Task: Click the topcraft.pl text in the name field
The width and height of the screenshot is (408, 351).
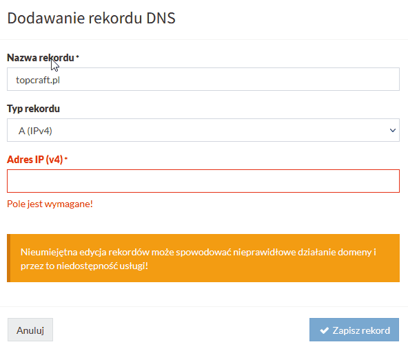Action: 38,80
